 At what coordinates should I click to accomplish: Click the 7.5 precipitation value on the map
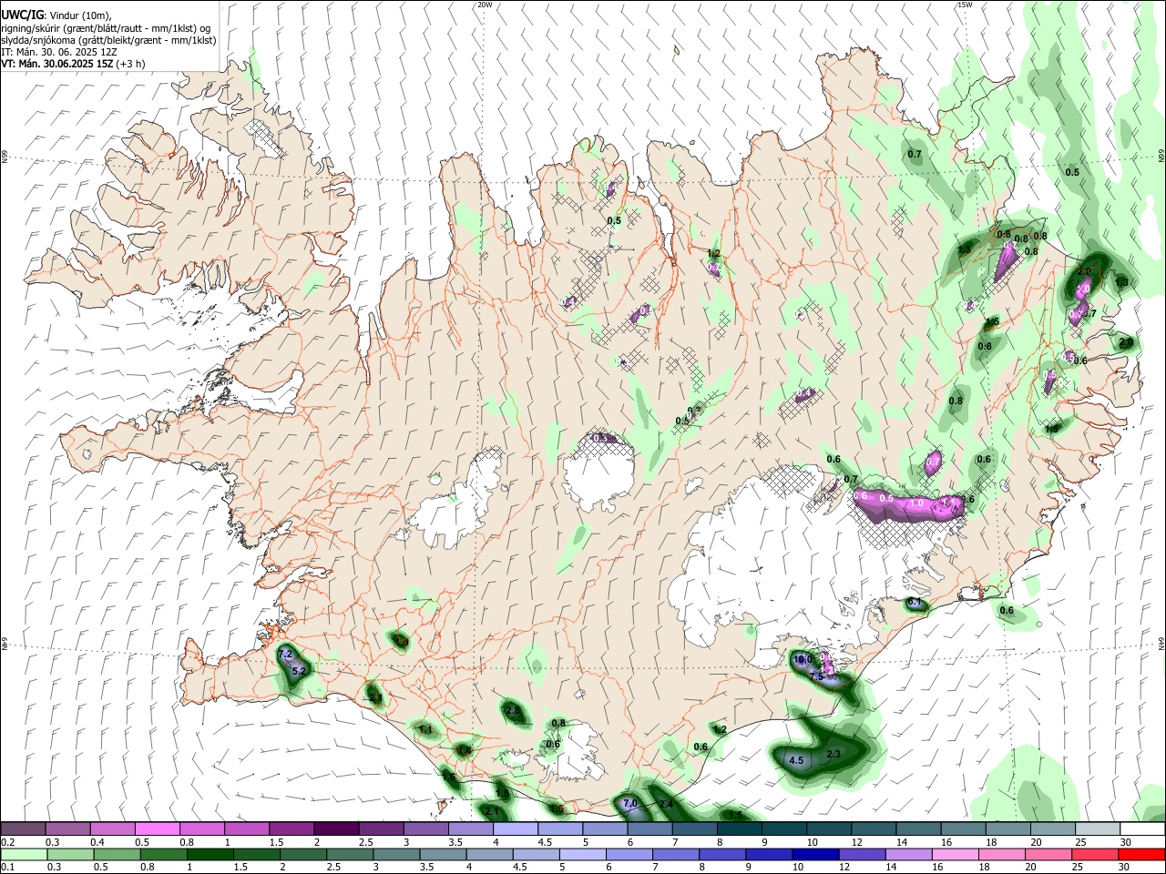pyautogui.click(x=817, y=676)
